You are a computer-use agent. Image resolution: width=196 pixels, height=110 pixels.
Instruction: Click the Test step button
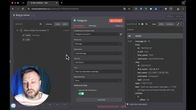[116, 20]
